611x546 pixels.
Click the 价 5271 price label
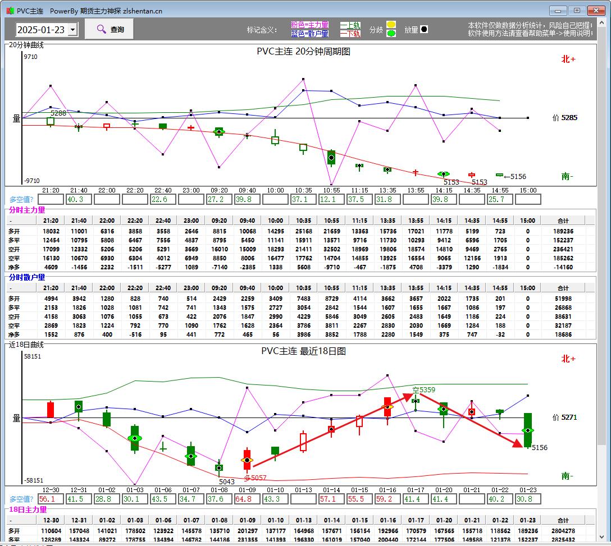click(x=565, y=417)
